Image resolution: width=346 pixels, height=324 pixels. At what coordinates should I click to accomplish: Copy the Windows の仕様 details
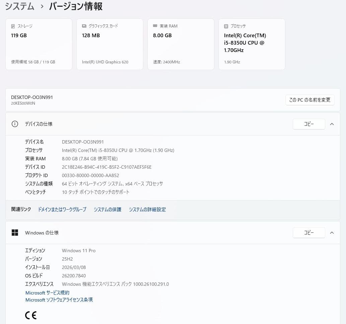click(x=309, y=232)
